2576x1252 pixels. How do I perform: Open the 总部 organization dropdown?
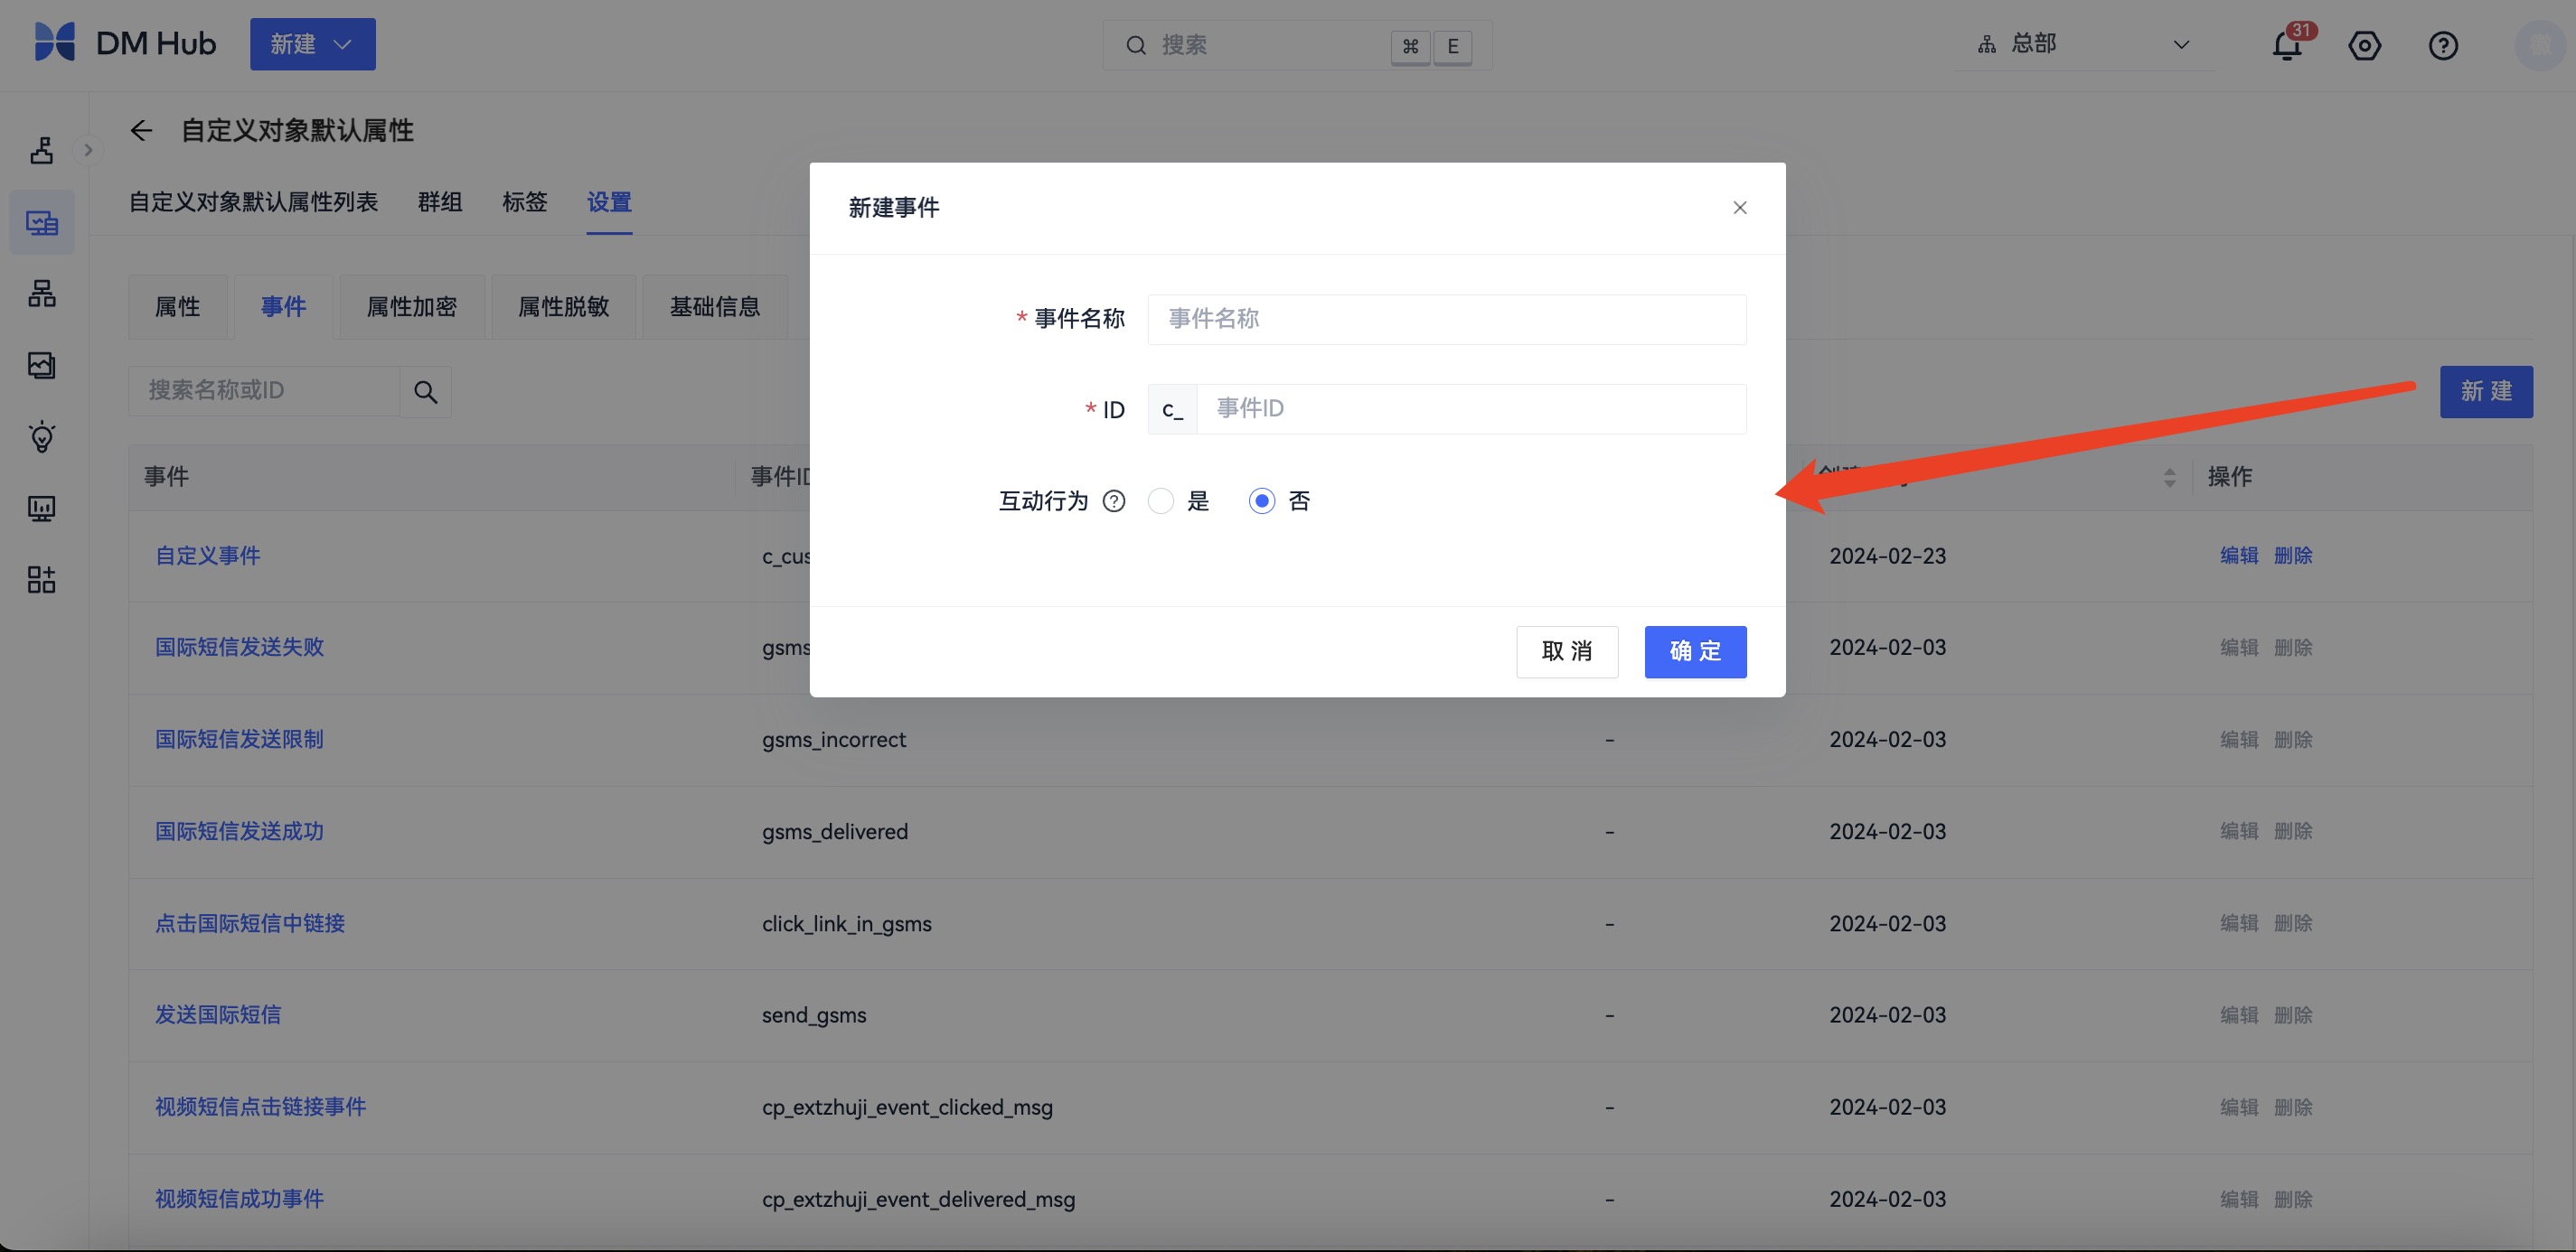click(x=2085, y=45)
